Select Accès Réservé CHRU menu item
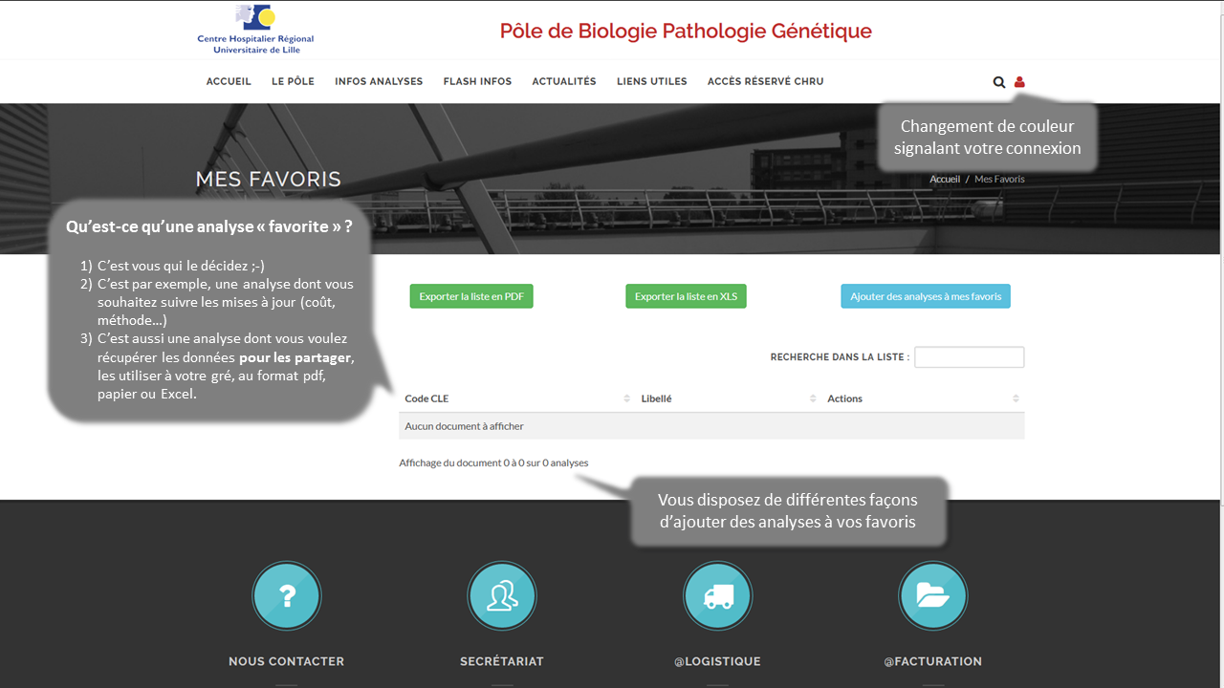The height and width of the screenshot is (688, 1224). click(765, 81)
